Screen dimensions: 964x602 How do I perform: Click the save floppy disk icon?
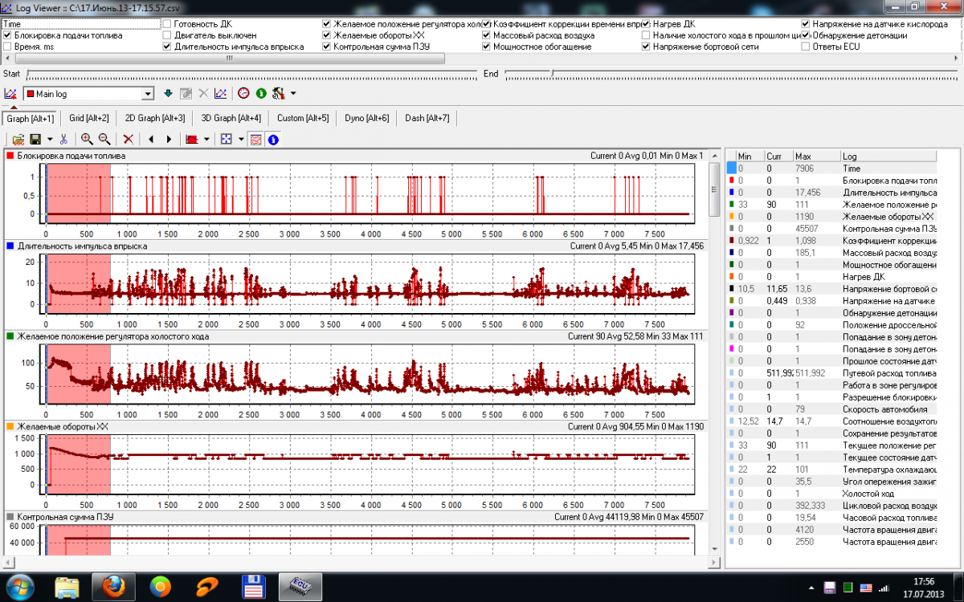[35, 139]
